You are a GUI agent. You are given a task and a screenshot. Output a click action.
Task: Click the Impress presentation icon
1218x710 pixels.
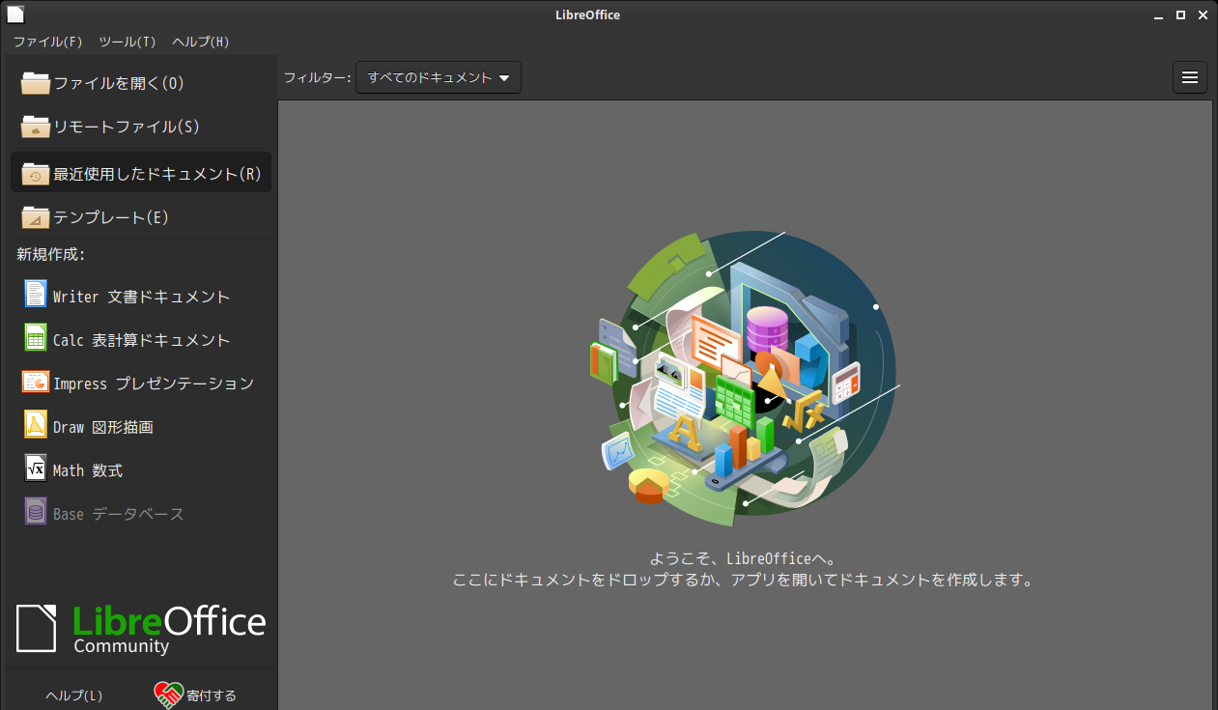coord(36,382)
